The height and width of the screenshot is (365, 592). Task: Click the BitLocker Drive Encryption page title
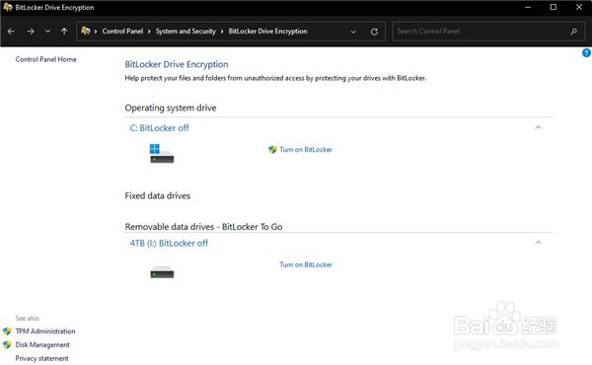[x=177, y=64]
